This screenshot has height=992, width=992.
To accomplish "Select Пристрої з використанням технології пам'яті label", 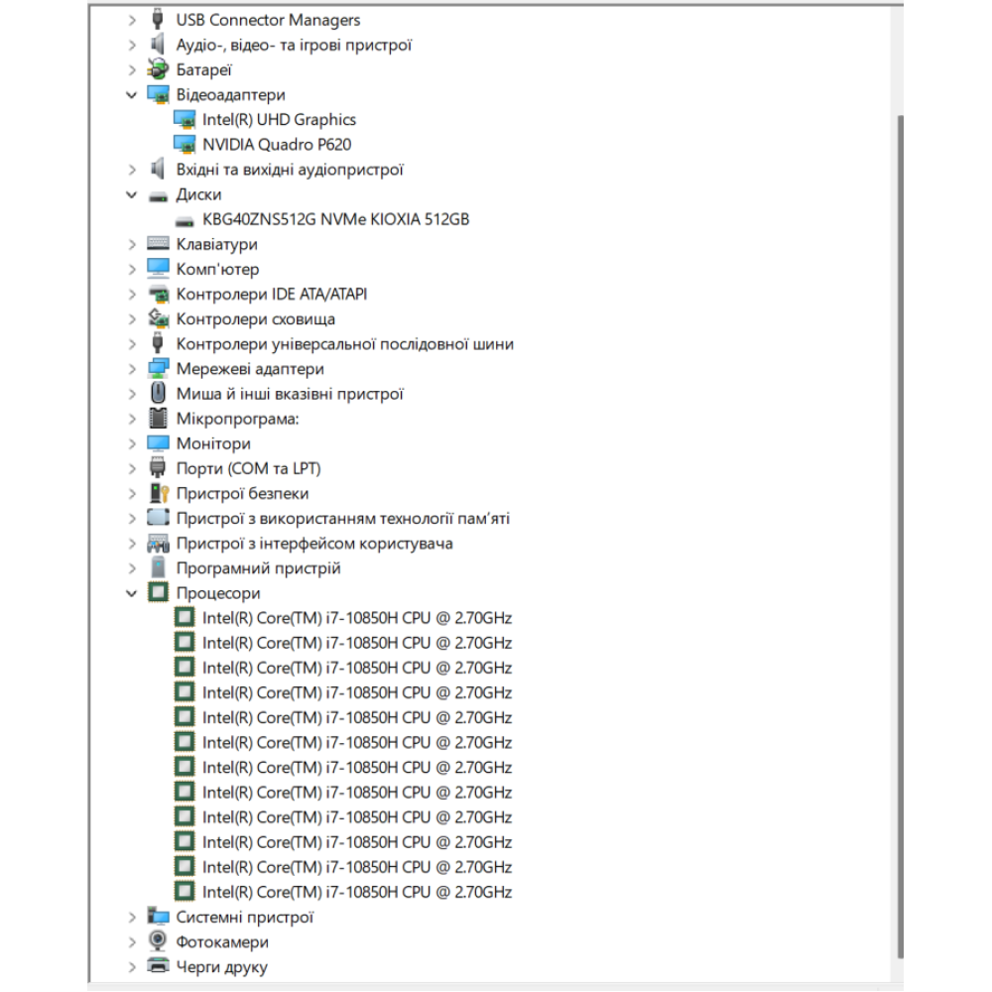I will (342, 518).
